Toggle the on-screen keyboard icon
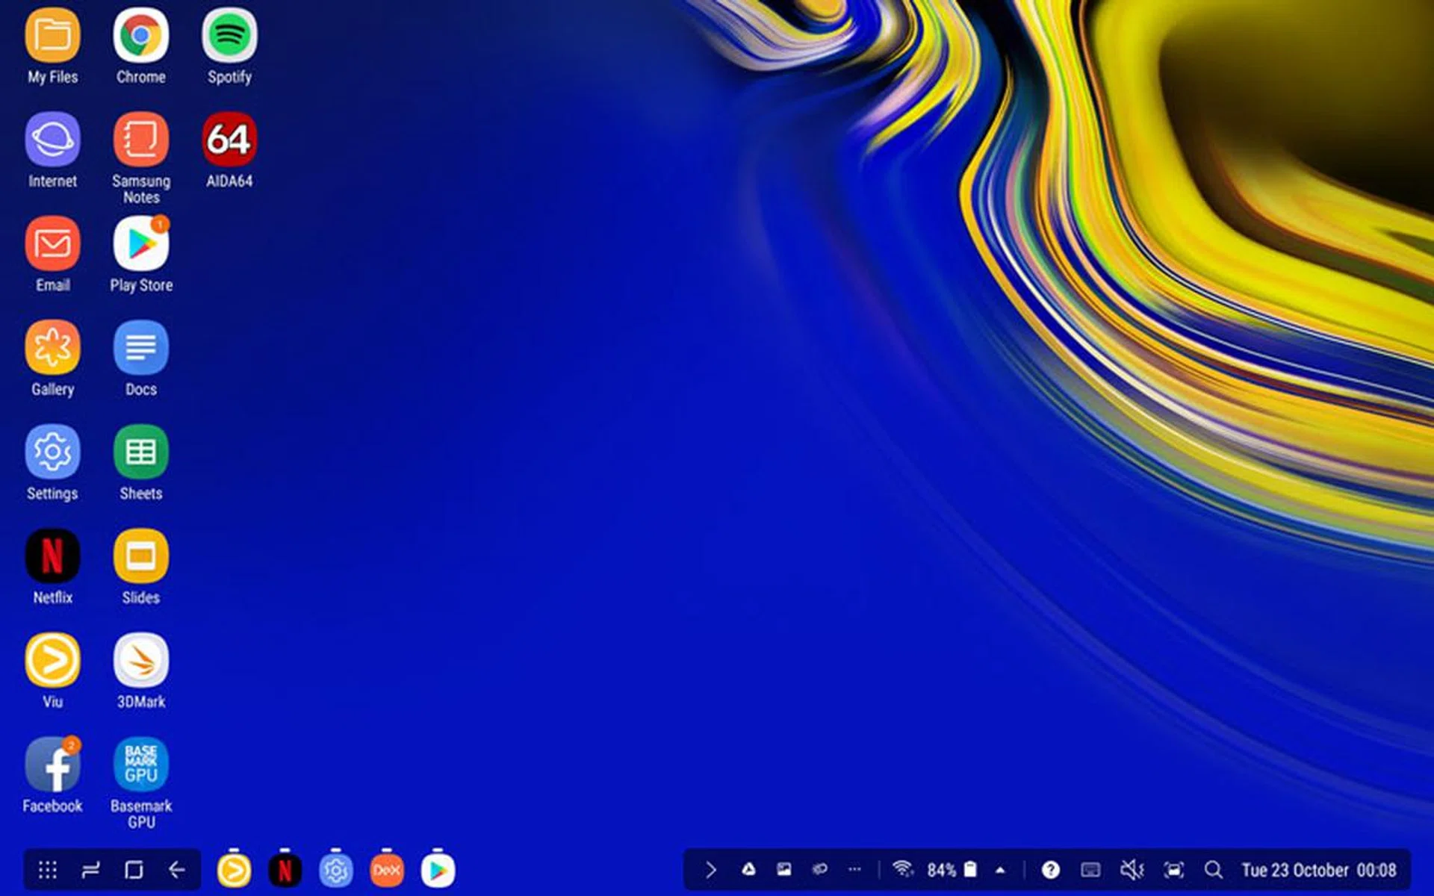Image resolution: width=1434 pixels, height=896 pixels. coord(1090,870)
